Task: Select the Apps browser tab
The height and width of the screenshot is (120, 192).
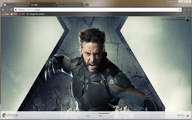Action: pos(43,5)
